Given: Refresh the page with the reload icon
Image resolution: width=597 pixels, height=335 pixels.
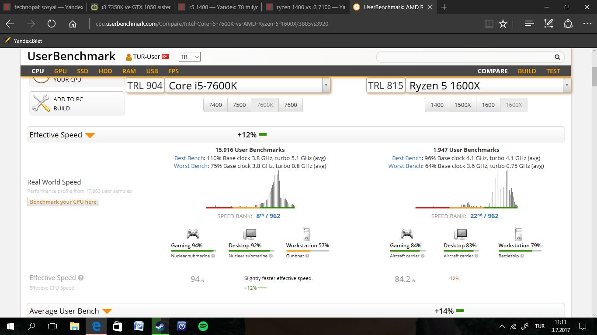Looking at the screenshot, I should pyautogui.click(x=52, y=24).
